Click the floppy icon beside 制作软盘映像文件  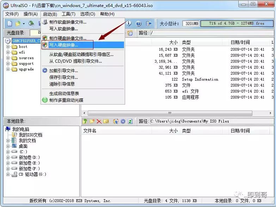point(45,22)
